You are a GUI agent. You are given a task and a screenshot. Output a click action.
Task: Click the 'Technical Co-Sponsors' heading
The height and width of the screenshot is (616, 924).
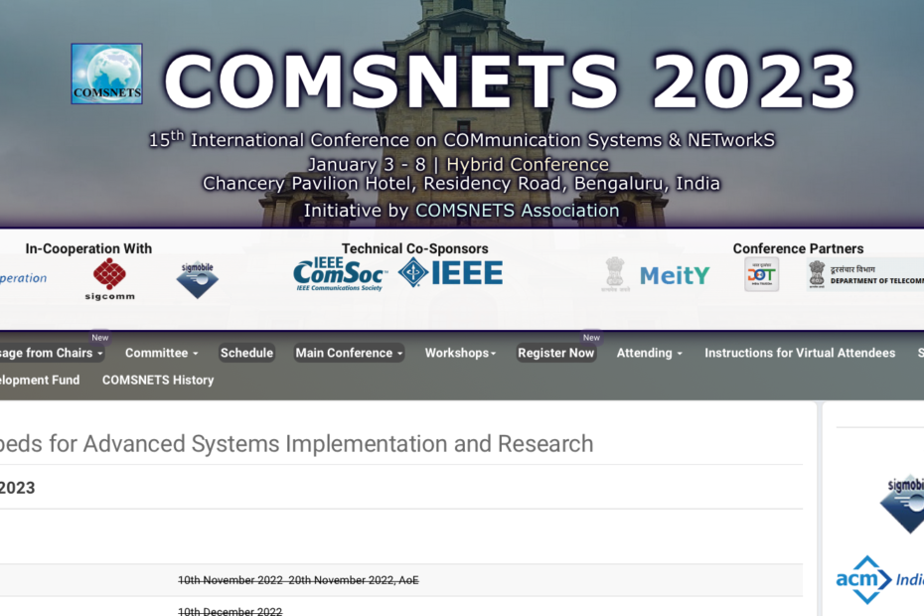coord(415,248)
